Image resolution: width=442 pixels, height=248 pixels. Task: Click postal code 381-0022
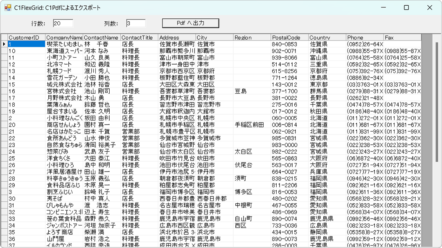click(x=289, y=98)
